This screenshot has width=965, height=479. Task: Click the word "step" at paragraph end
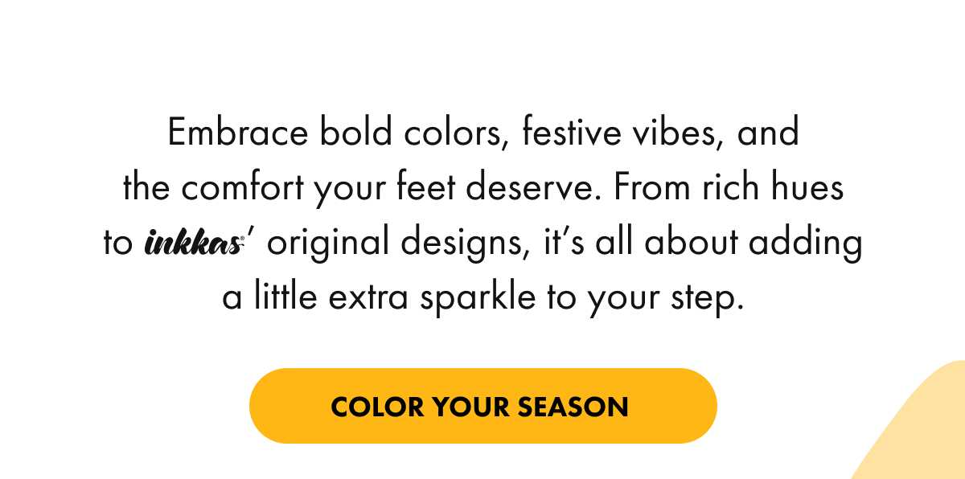(708, 298)
